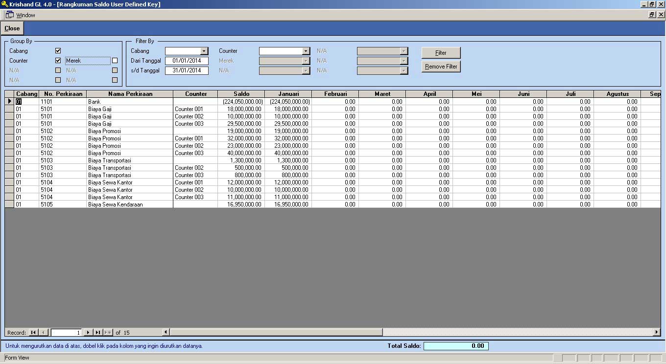Click the new record navigation button

pos(108,332)
